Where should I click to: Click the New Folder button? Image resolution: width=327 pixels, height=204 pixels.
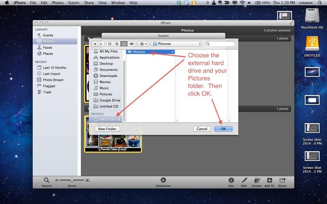(x=107, y=129)
